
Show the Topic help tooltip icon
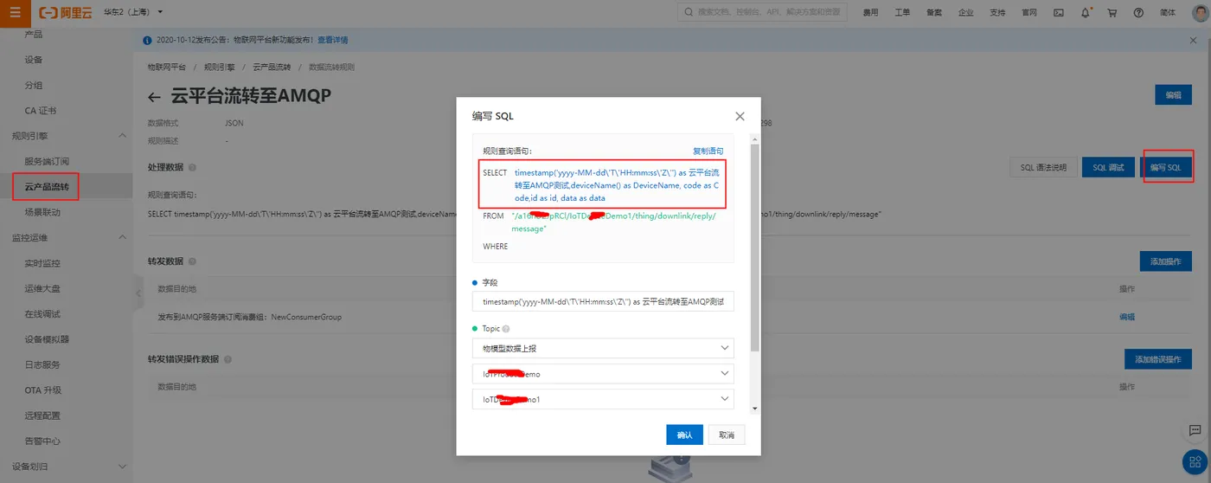click(x=506, y=329)
